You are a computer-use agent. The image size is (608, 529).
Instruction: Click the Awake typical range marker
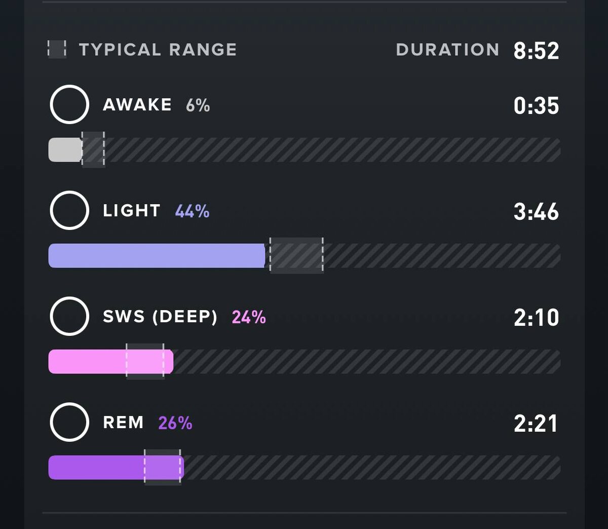(93, 150)
